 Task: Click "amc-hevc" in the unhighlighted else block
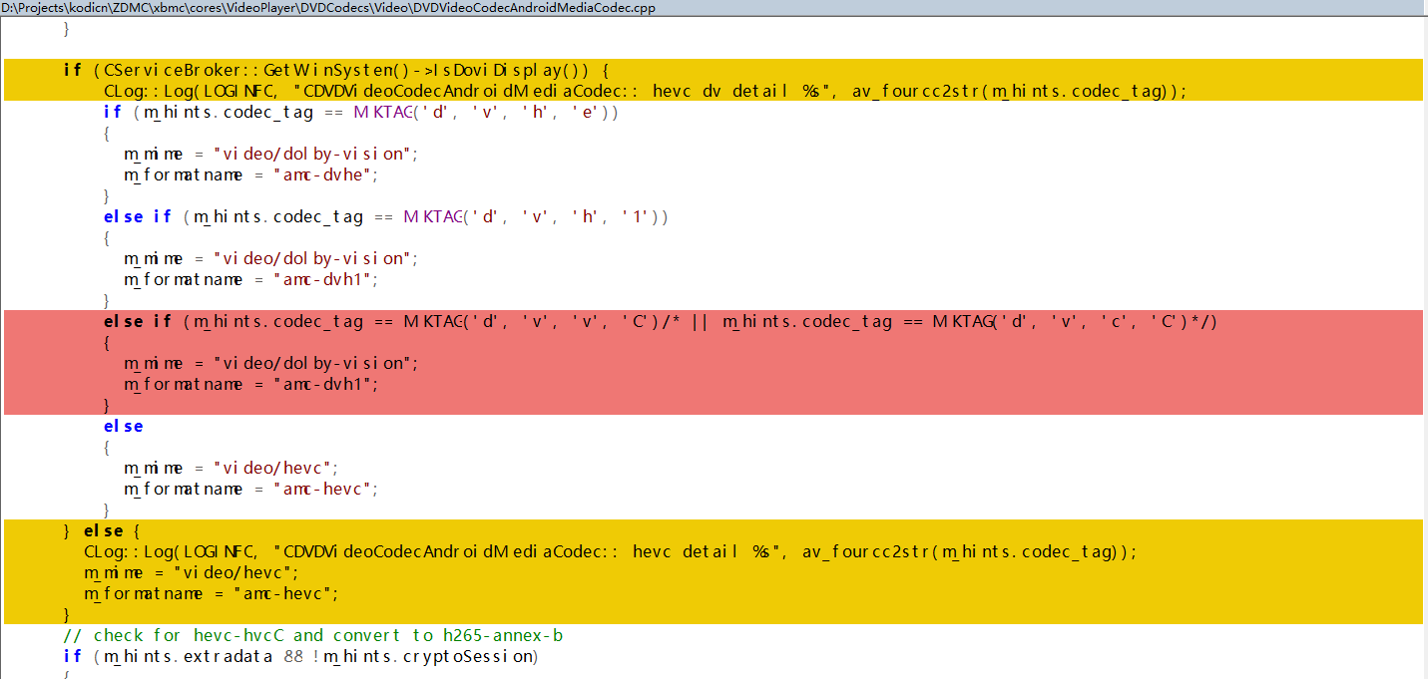pyautogui.click(x=326, y=489)
